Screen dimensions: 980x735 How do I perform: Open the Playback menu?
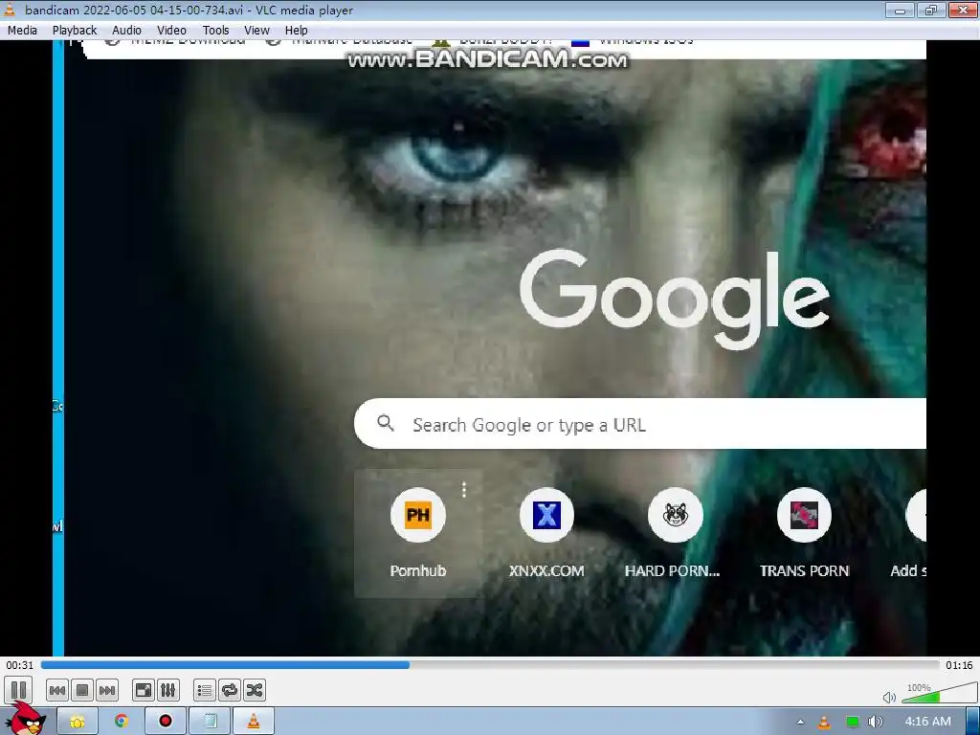pyautogui.click(x=75, y=30)
